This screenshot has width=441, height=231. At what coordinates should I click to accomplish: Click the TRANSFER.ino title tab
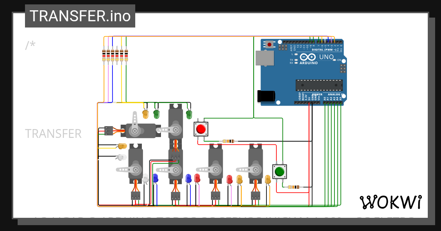tap(80, 16)
